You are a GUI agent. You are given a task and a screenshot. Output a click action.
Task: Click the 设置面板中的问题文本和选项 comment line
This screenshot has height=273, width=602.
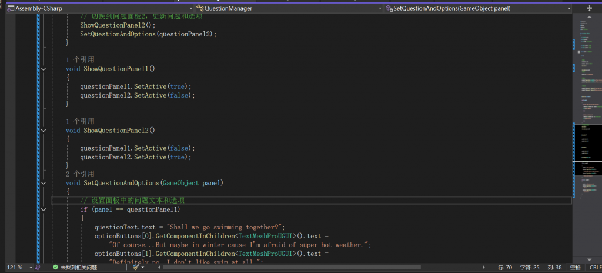(132, 201)
